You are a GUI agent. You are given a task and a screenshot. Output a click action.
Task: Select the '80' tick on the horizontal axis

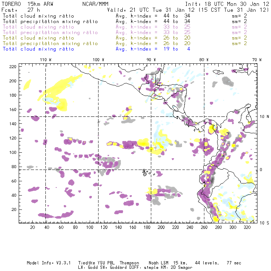click(75, 227)
